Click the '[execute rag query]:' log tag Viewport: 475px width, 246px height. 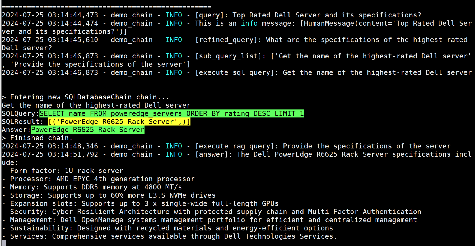point(237,146)
